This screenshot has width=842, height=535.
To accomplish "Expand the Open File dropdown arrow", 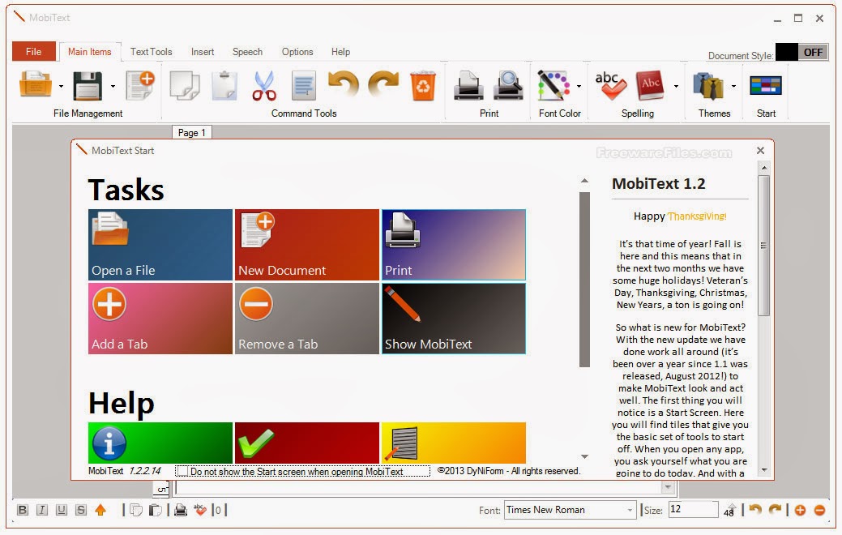I will coord(61,86).
